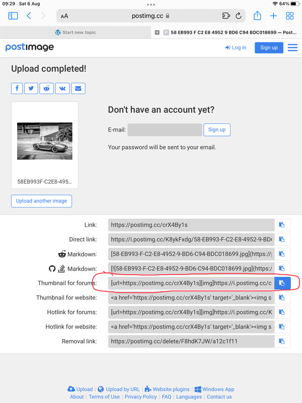
Task: Copy the Thumbnail for forums code
Action: pos(282,283)
